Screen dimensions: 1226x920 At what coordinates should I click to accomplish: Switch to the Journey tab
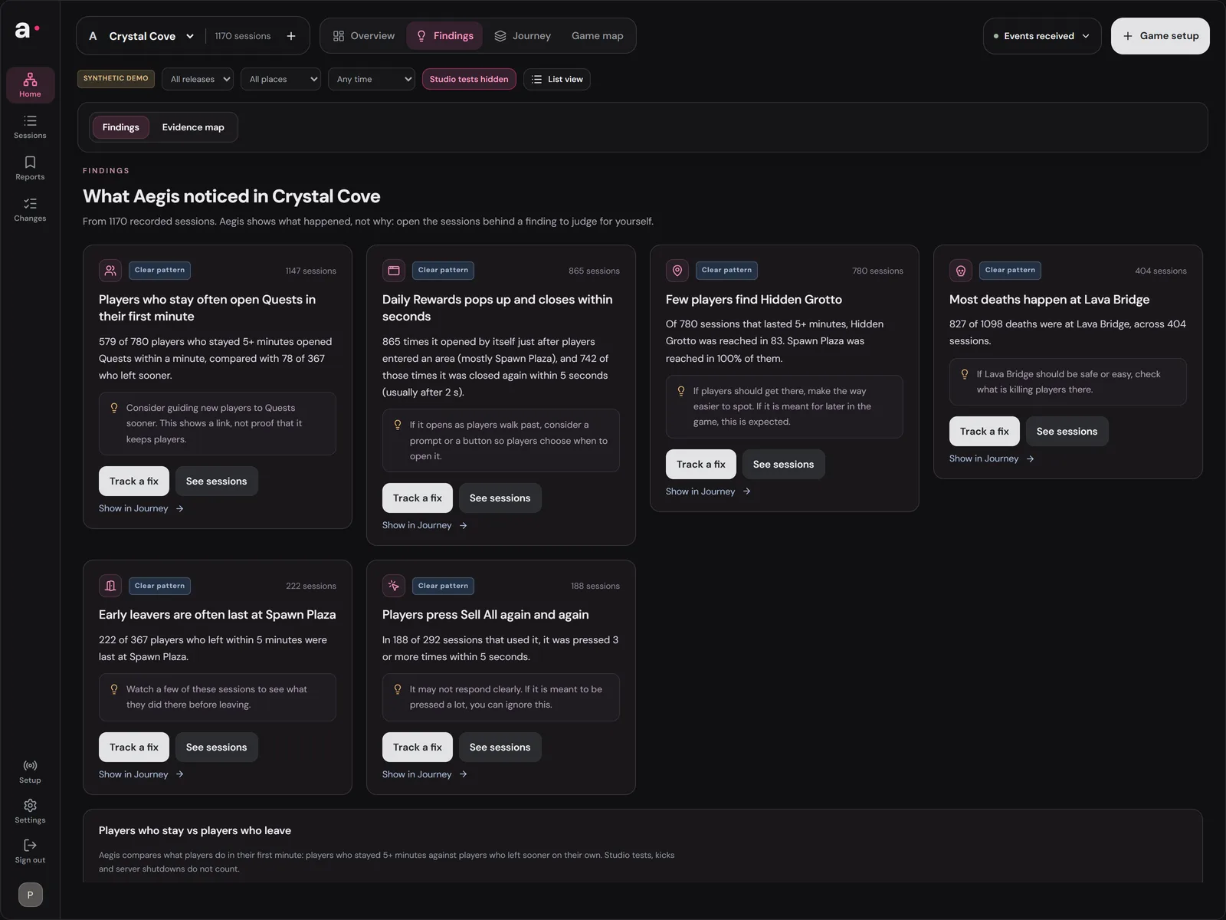click(x=523, y=36)
